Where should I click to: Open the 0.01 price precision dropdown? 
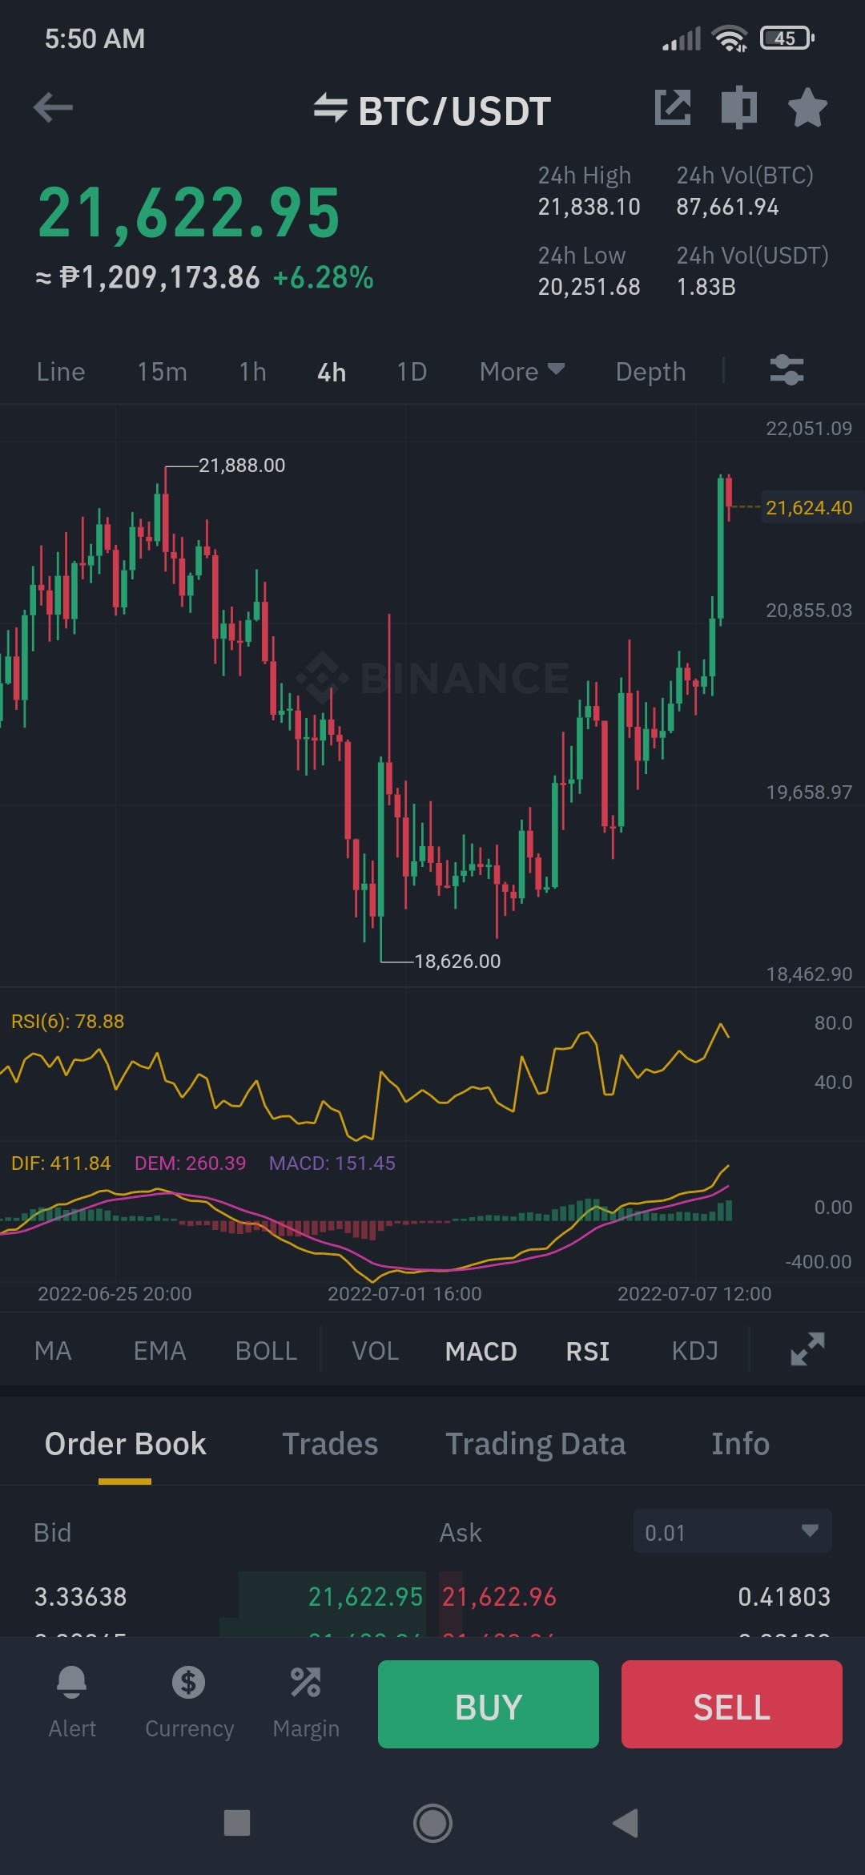(732, 1532)
